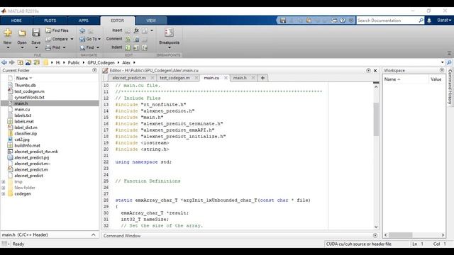Open the Command History side tab

click(450, 86)
